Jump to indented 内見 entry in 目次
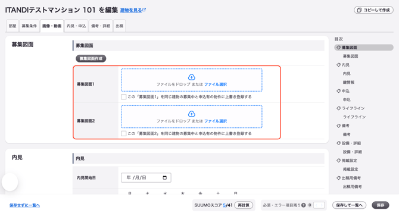 (x=347, y=73)
